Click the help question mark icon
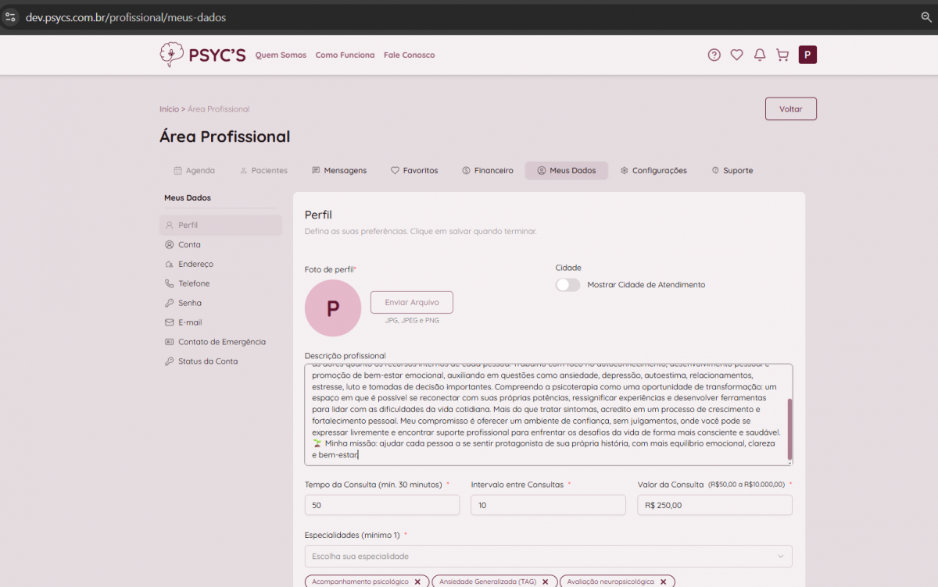Image resolution: width=938 pixels, height=587 pixels. click(714, 55)
